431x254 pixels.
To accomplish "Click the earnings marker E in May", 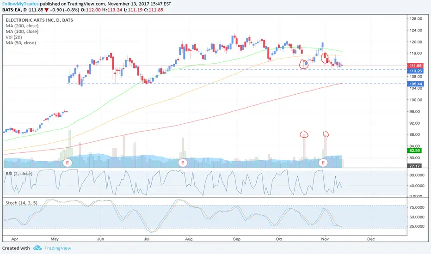I will coord(68,163).
